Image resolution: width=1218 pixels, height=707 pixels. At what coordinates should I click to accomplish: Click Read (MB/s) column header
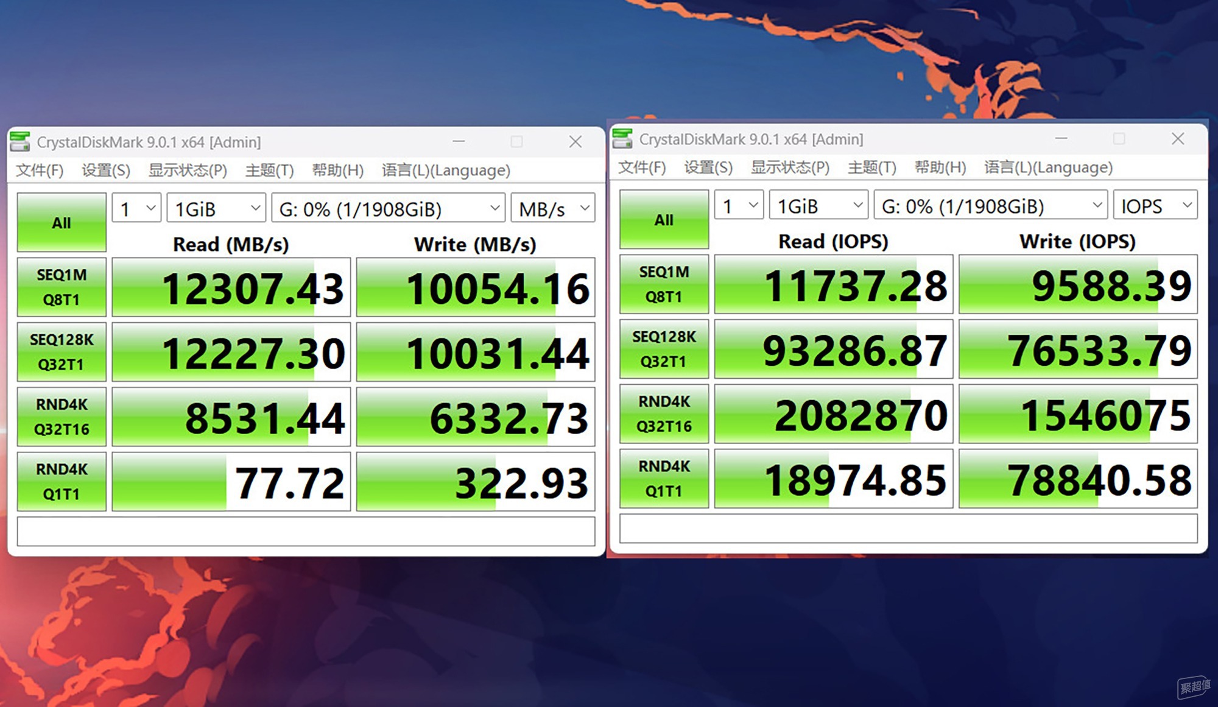(231, 244)
